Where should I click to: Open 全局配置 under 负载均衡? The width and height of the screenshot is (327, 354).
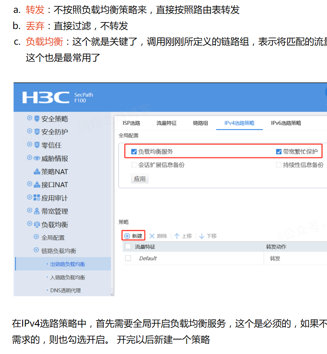click(x=53, y=238)
